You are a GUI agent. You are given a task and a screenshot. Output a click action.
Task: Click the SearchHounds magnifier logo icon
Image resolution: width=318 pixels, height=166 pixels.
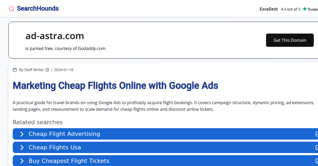click(12, 9)
